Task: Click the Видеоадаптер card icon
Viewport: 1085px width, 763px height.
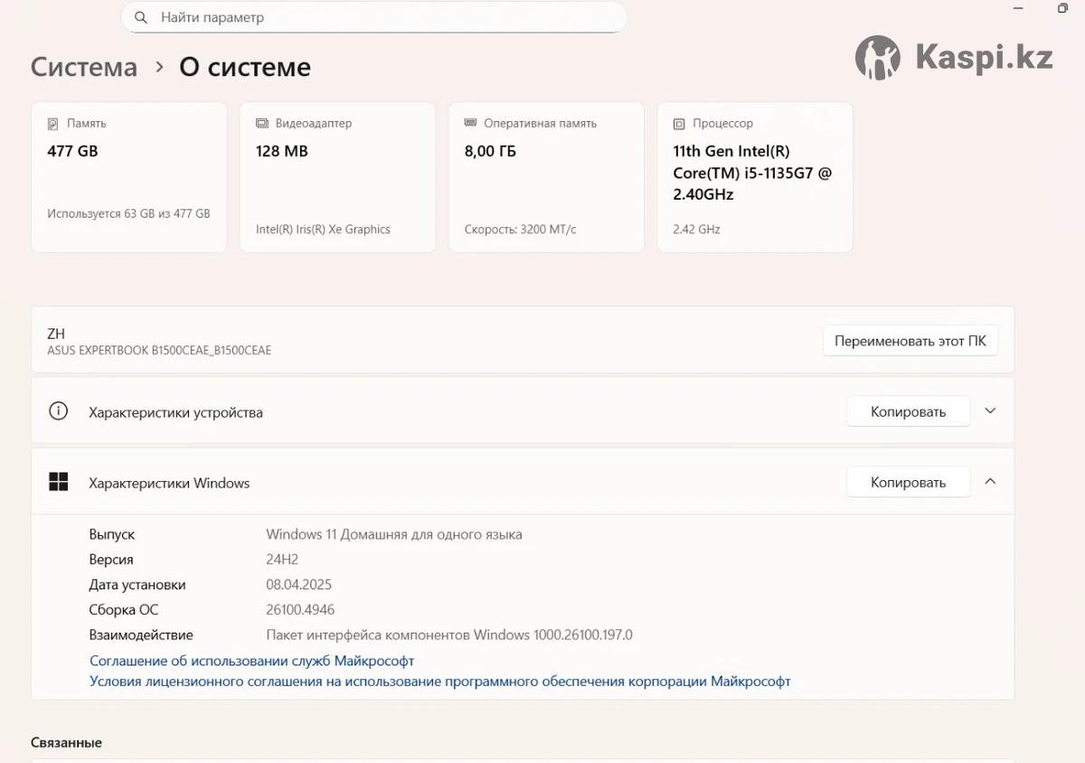Action: point(262,123)
